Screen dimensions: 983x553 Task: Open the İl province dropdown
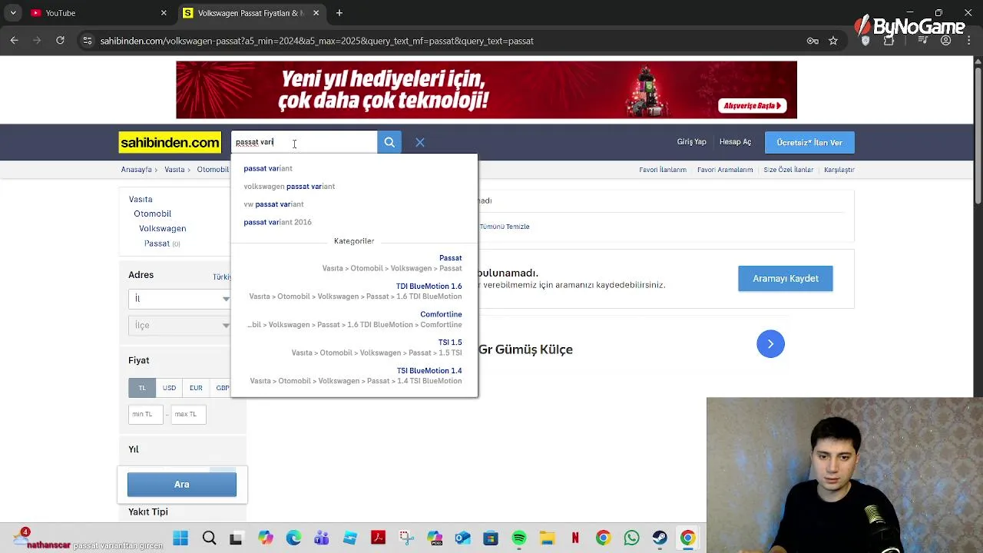point(180,298)
